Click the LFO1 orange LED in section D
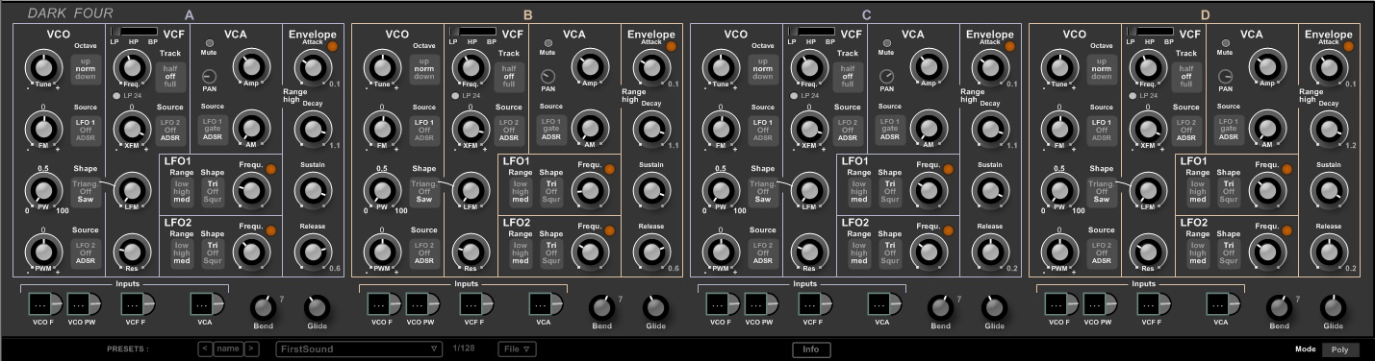This screenshot has height=361, width=1375. coord(1286,169)
